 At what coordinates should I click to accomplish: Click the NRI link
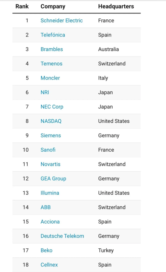click(x=45, y=92)
